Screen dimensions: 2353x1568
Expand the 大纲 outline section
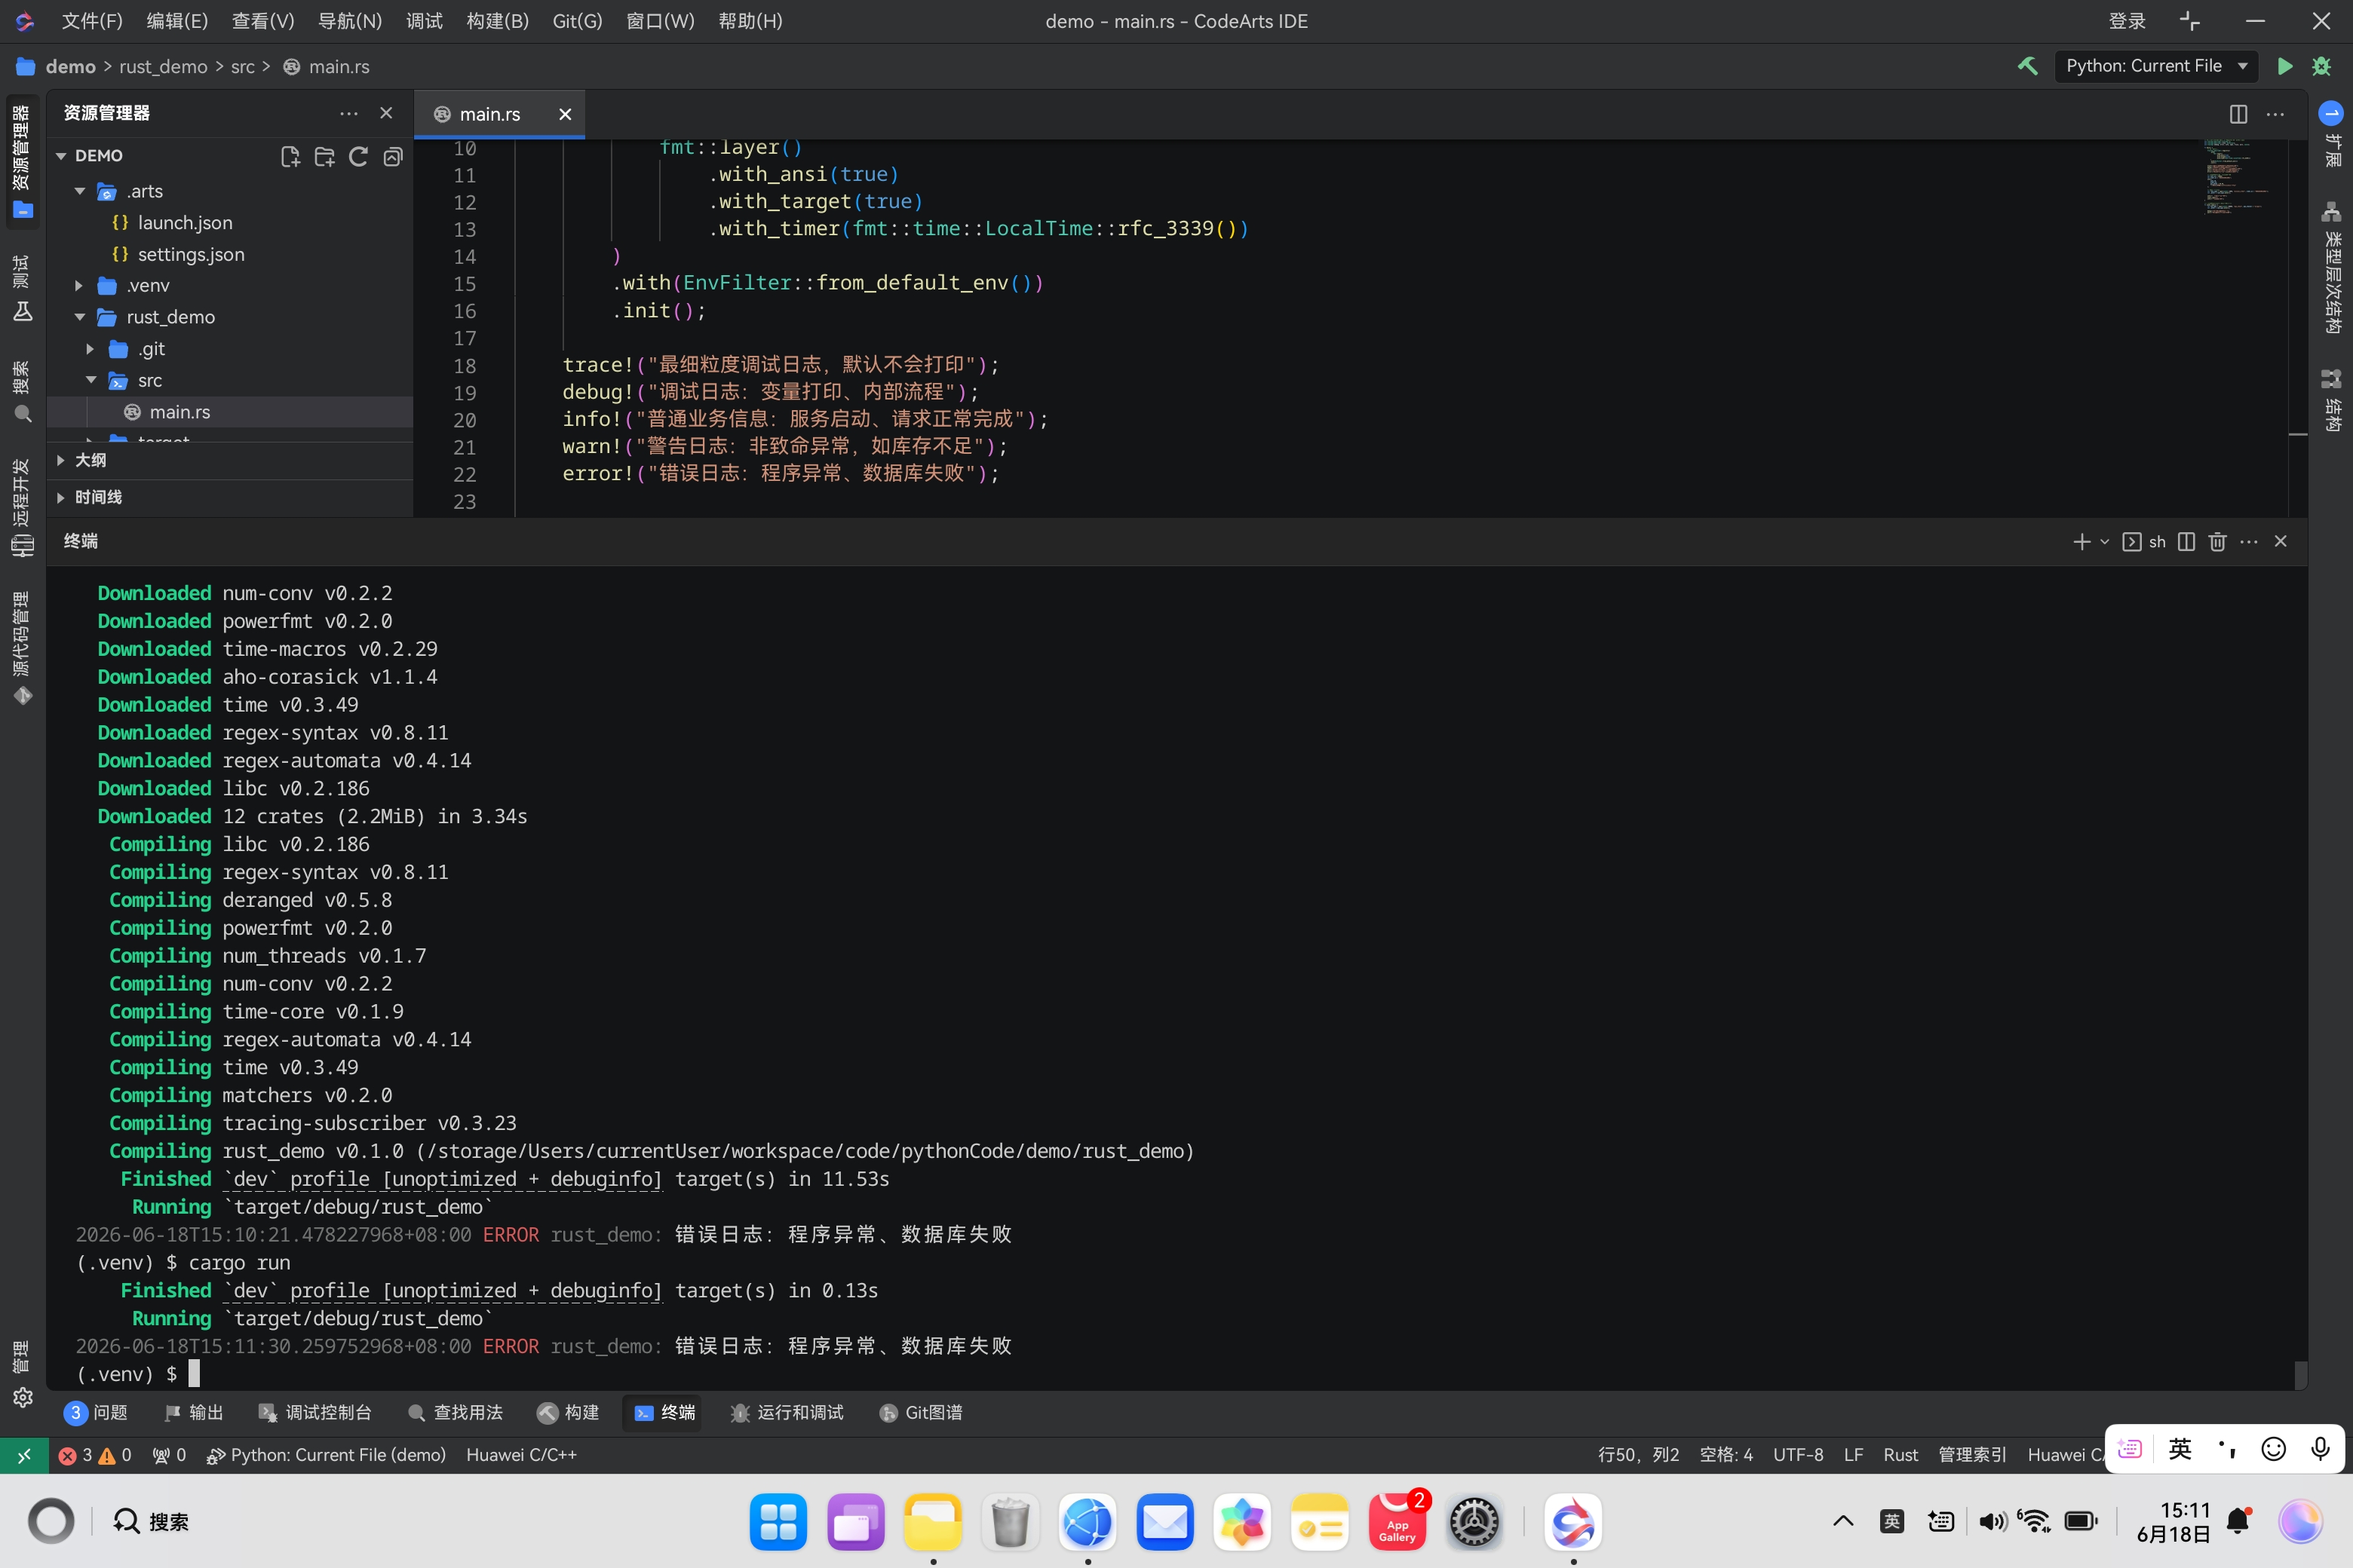61,460
